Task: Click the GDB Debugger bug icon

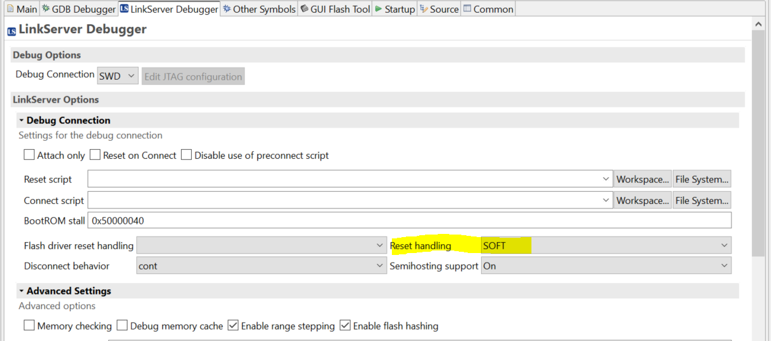Action: point(46,9)
